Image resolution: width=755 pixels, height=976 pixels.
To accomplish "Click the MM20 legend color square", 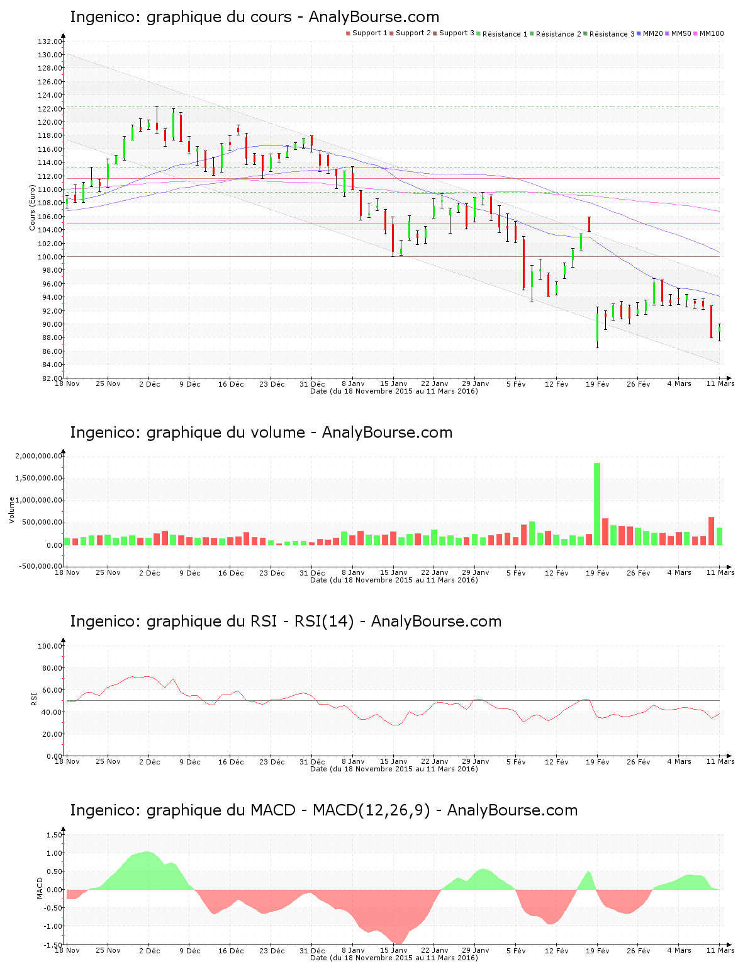I will (639, 33).
